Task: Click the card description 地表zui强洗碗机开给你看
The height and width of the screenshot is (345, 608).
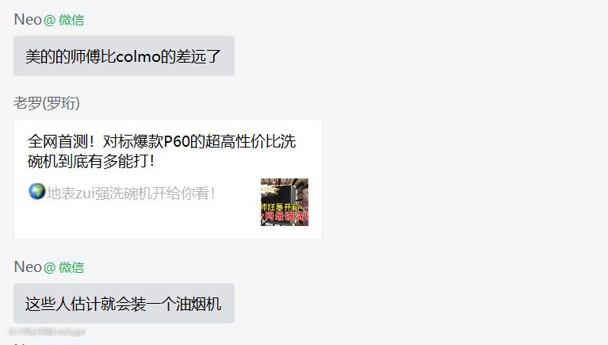Action: 131,193
